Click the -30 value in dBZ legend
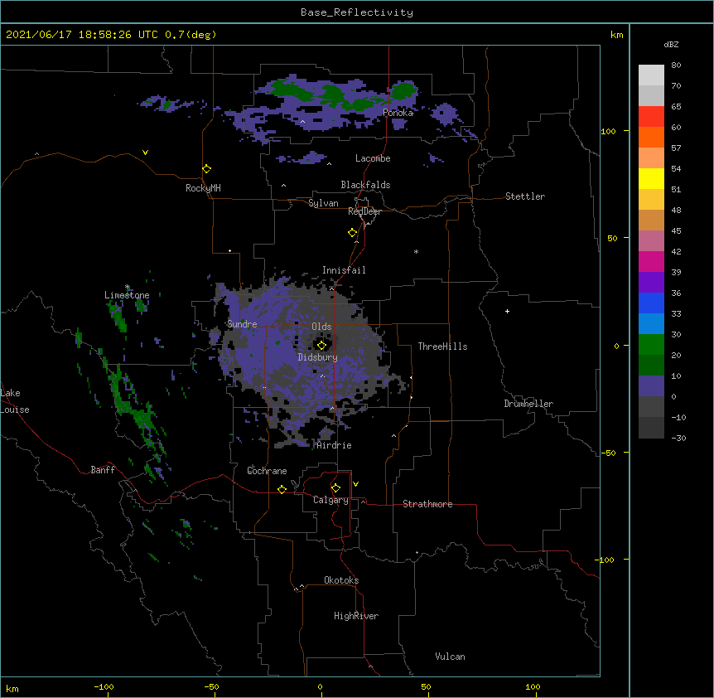The width and height of the screenshot is (714, 698). click(678, 438)
